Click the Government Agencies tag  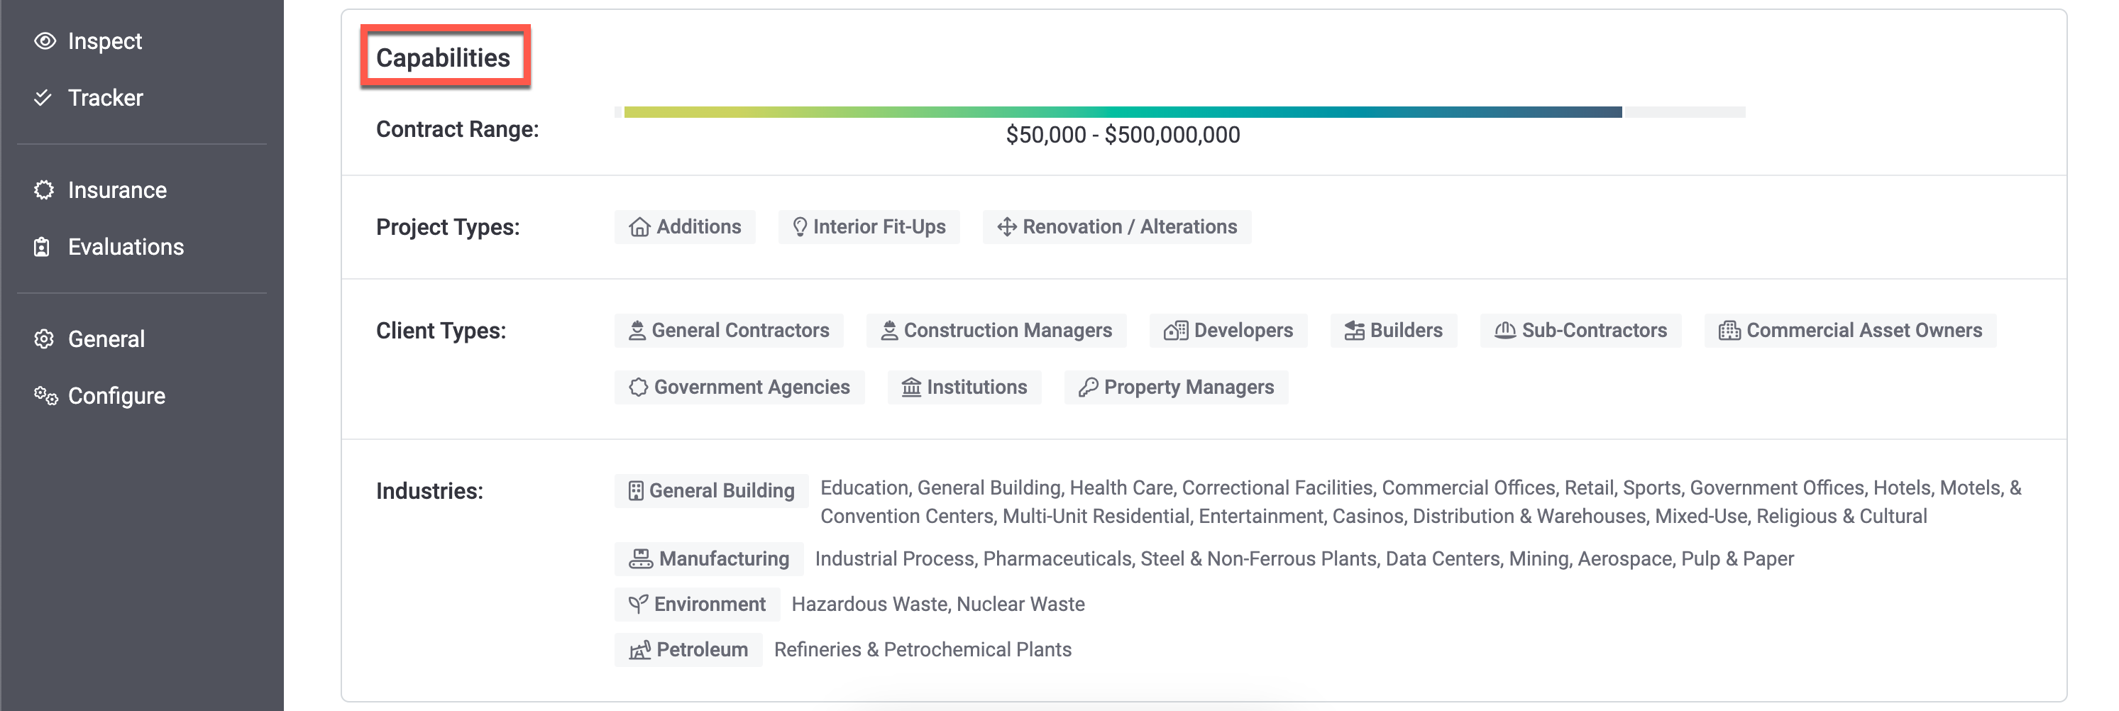click(739, 387)
